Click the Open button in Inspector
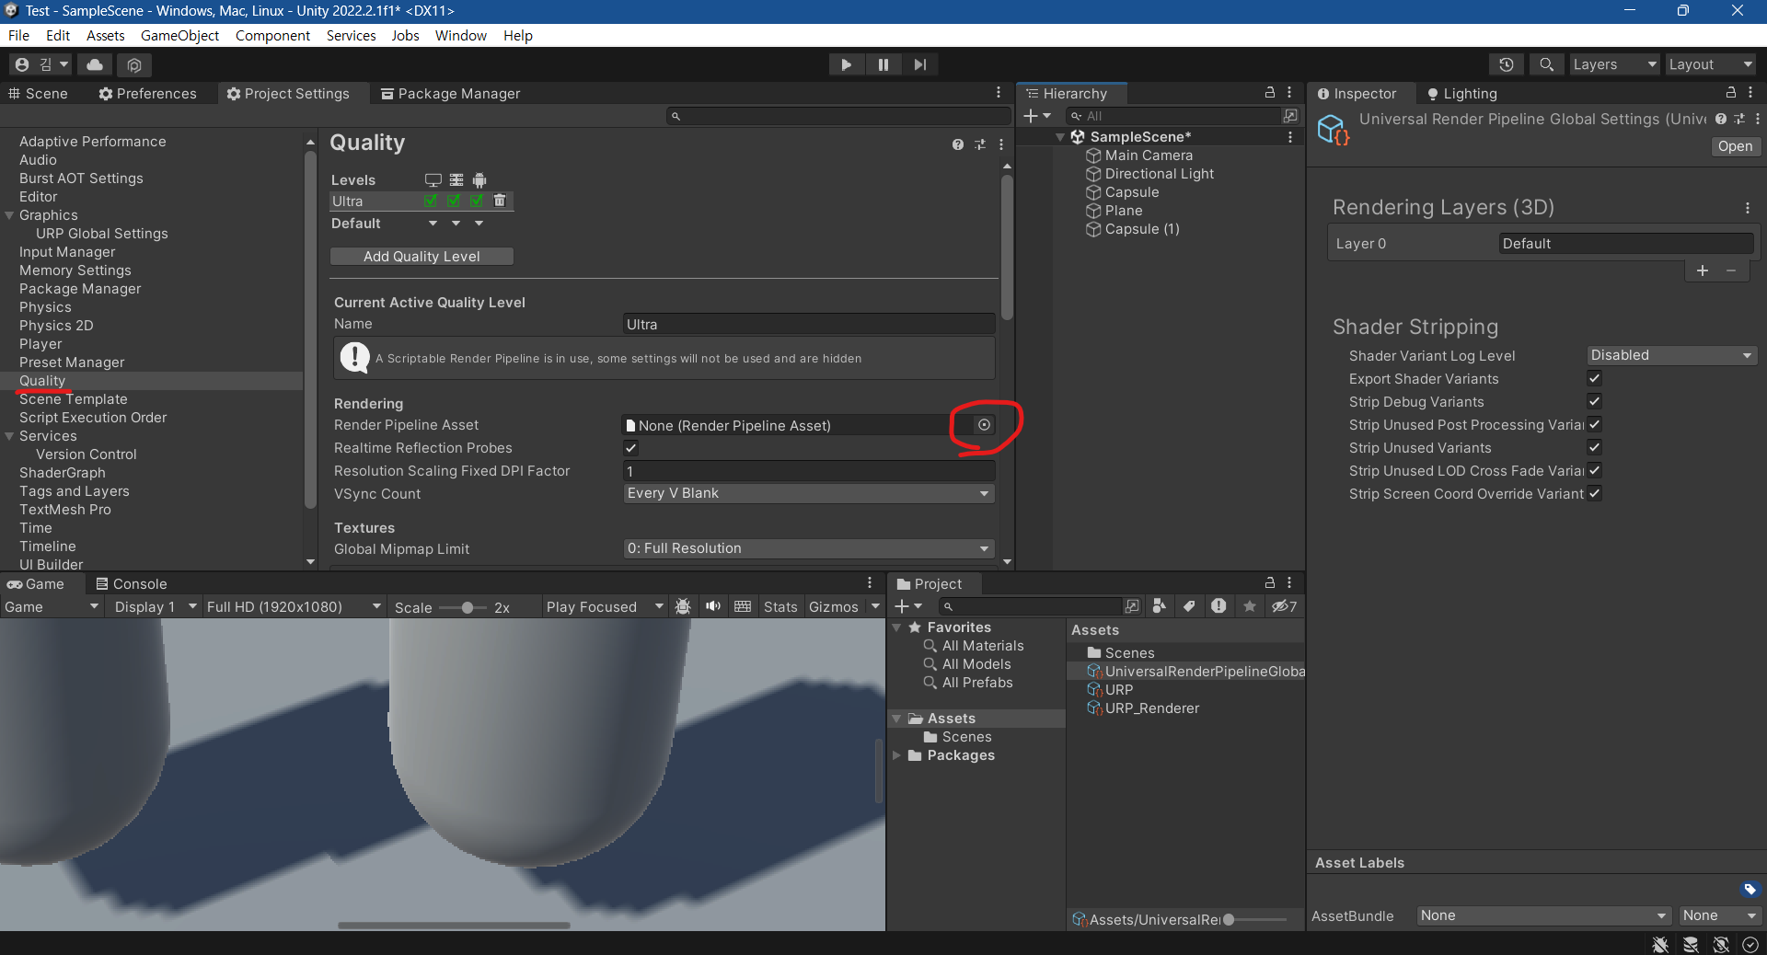Screen dimensions: 1767x955 point(1735,146)
